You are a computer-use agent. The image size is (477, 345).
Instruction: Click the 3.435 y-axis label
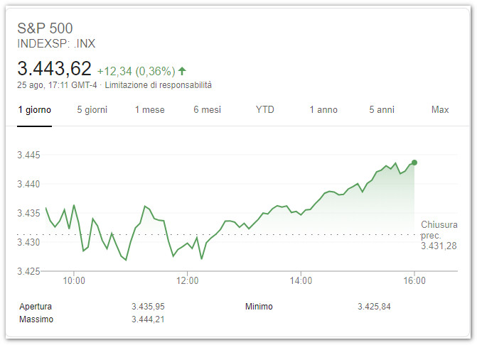28,213
